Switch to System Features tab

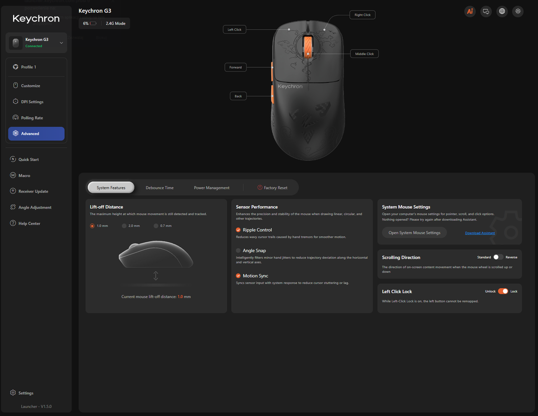(111, 188)
